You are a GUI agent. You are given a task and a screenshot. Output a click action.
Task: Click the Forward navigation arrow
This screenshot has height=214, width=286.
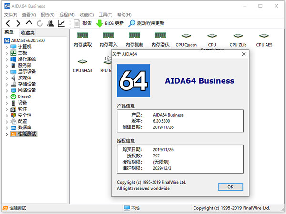[18, 23]
